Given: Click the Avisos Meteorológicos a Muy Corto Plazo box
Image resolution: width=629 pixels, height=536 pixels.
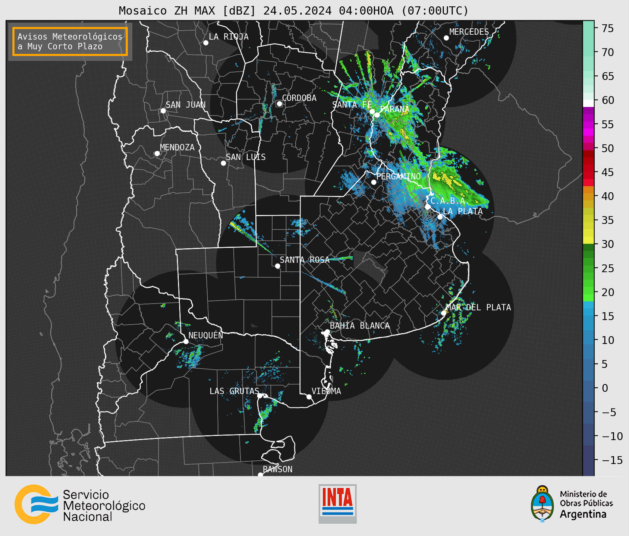Looking at the screenshot, I should pyautogui.click(x=70, y=41).
